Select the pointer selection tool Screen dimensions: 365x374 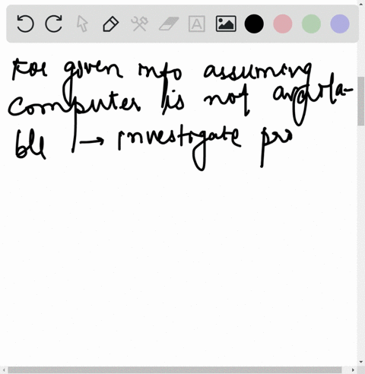82,24
